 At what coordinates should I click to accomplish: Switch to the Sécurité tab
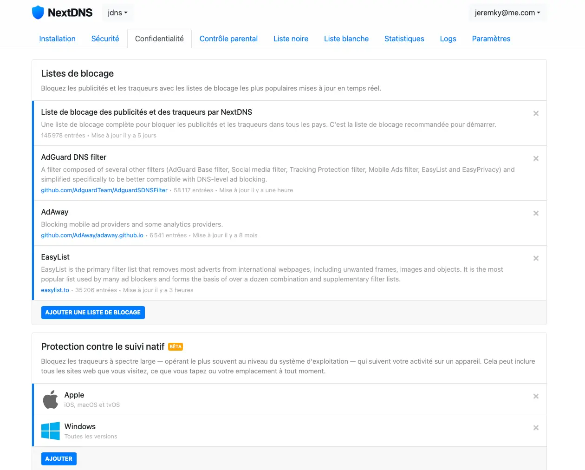[105, 39]
